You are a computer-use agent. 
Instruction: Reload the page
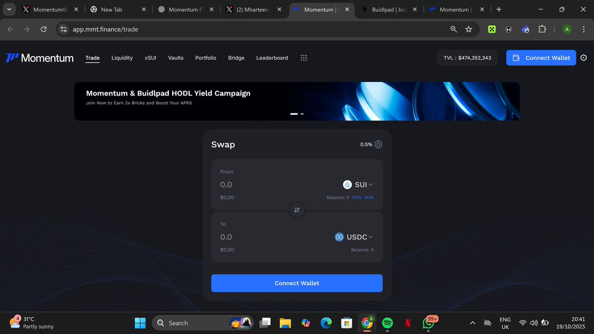tap(44, 29)
